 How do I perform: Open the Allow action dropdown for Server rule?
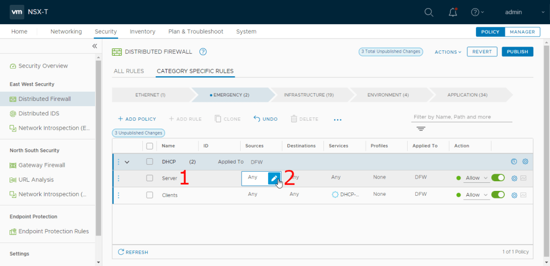pyautogui.click(x=476, y=178)
